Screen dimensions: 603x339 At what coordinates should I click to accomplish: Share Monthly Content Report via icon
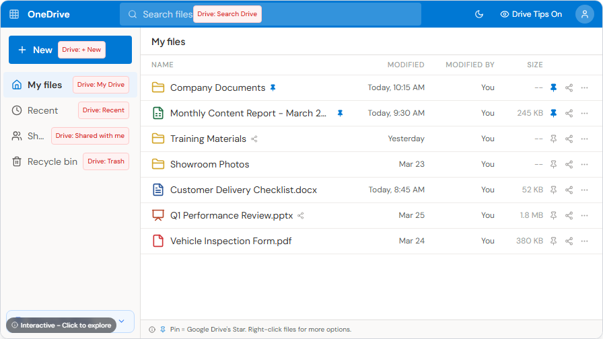point(569,113)
